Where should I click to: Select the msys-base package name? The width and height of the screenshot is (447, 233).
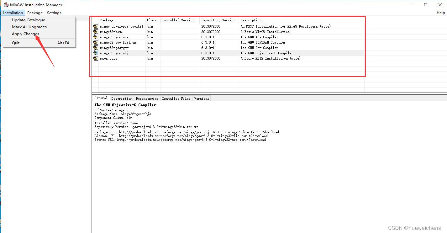(108, 58)
